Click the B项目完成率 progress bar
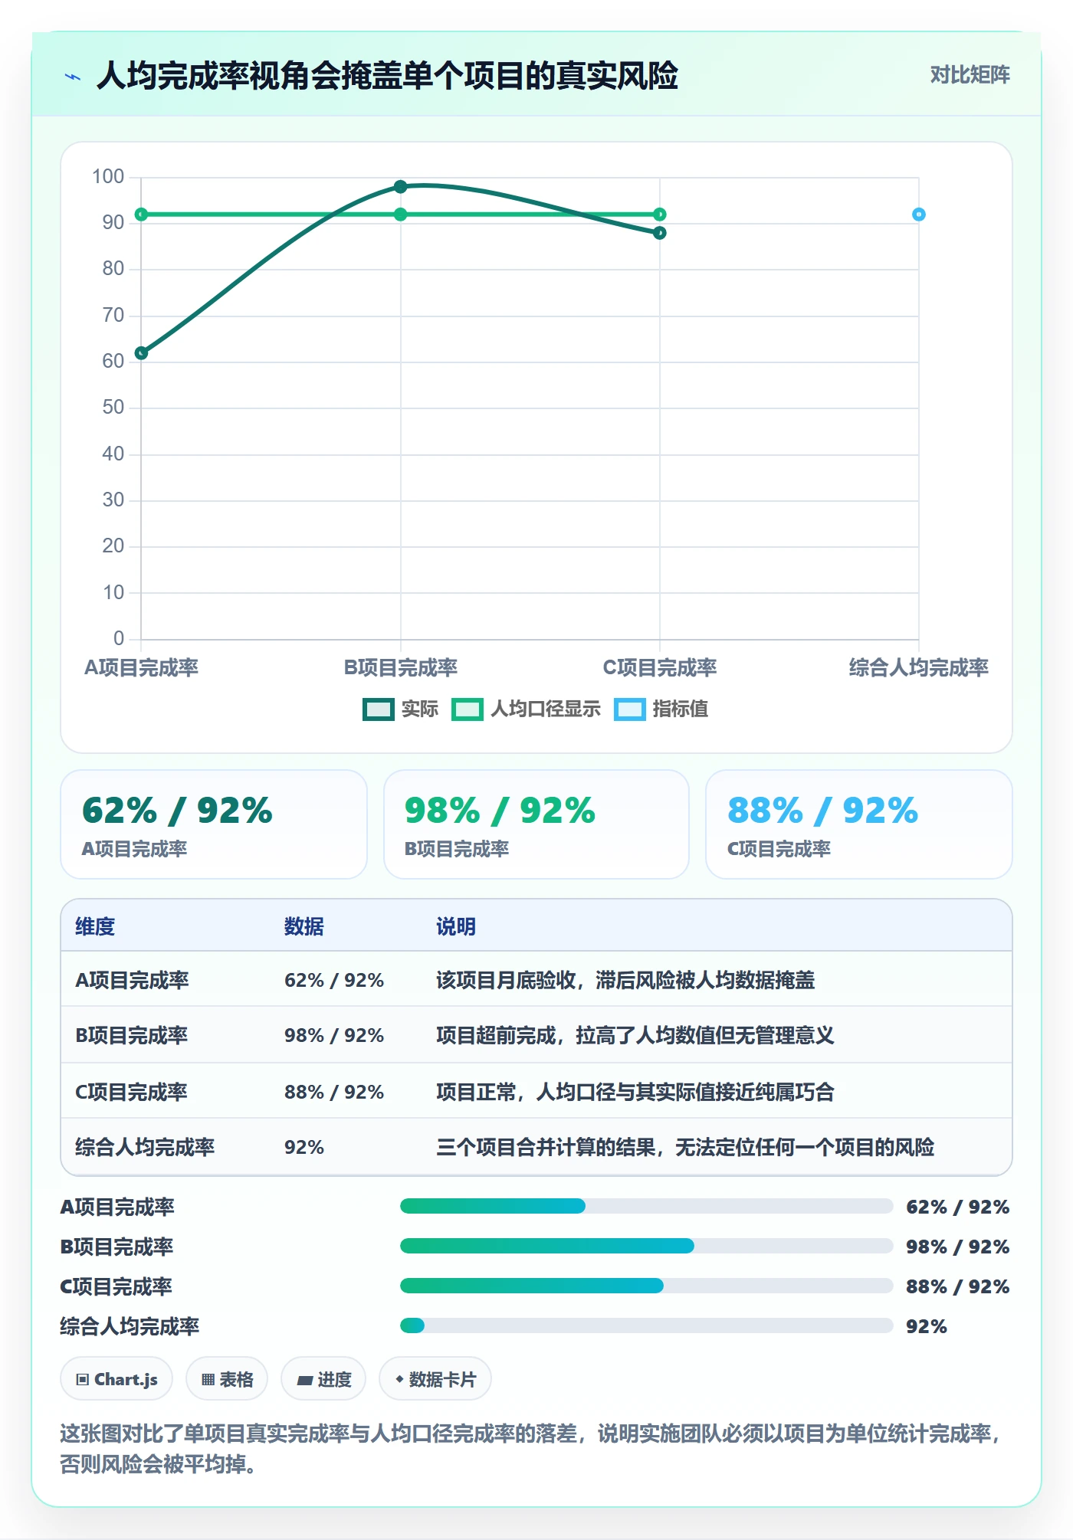Screen dimensions: 1073x1540 647,1247
